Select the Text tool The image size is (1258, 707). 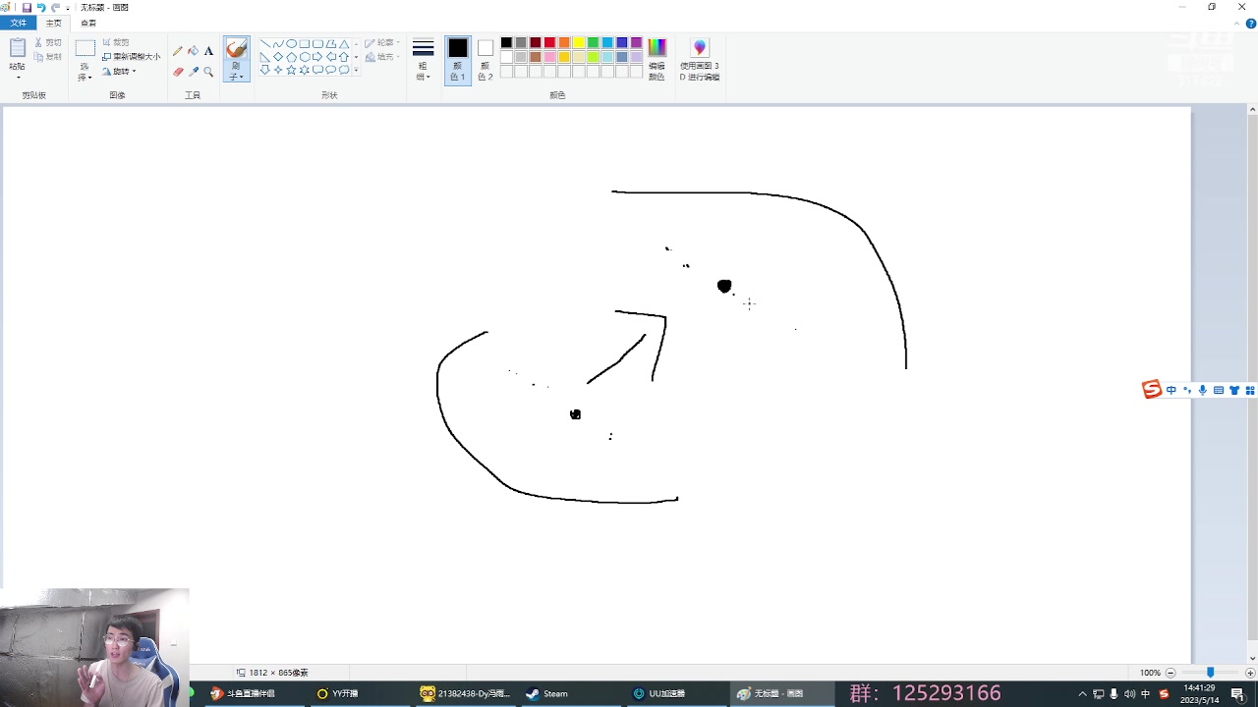208,51
